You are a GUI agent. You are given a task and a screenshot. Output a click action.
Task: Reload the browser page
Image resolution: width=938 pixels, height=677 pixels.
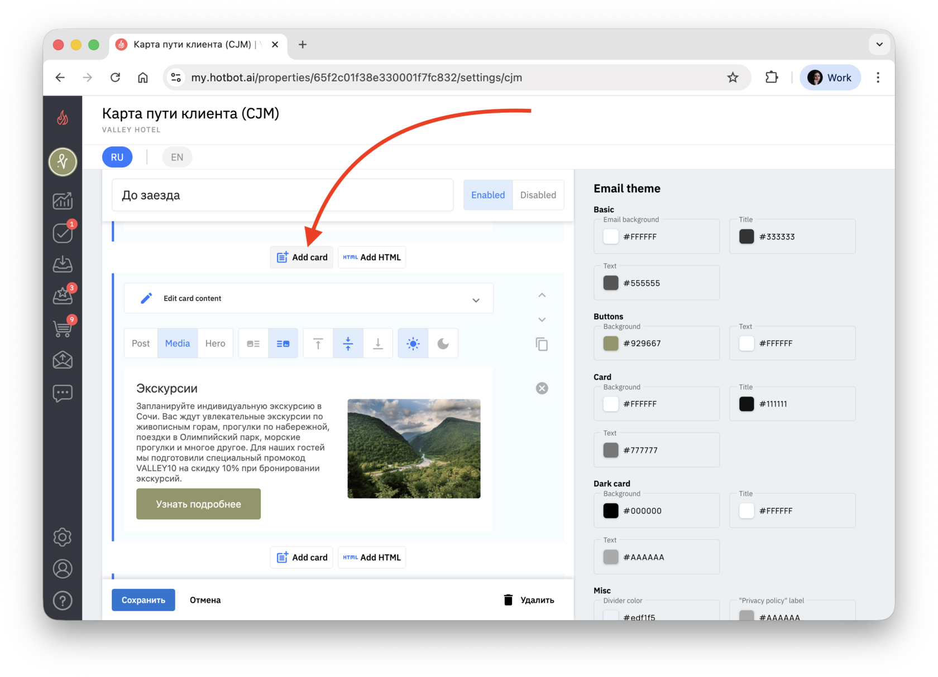[116, 78]
